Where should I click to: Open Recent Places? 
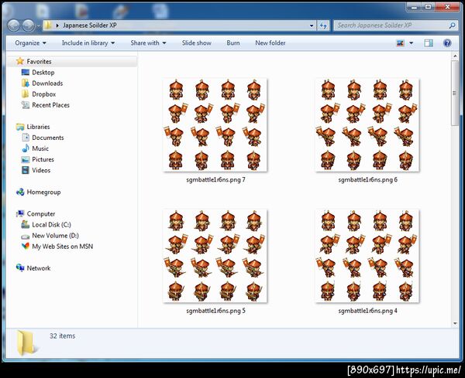tap(50, 105)
